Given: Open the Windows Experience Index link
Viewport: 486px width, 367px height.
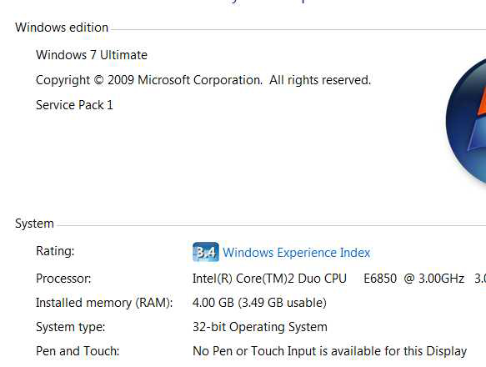Looking at the screenshot, I should [x=296, y=253].
